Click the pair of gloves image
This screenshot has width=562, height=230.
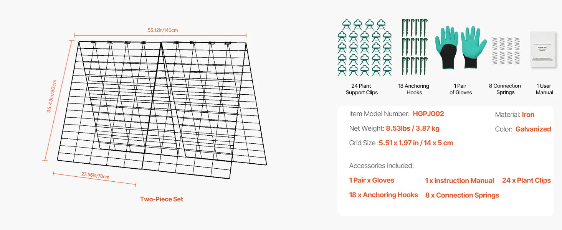(x=461, y=48)
